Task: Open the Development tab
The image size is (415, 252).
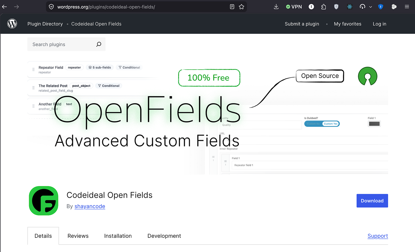Action: coord(164,236)
